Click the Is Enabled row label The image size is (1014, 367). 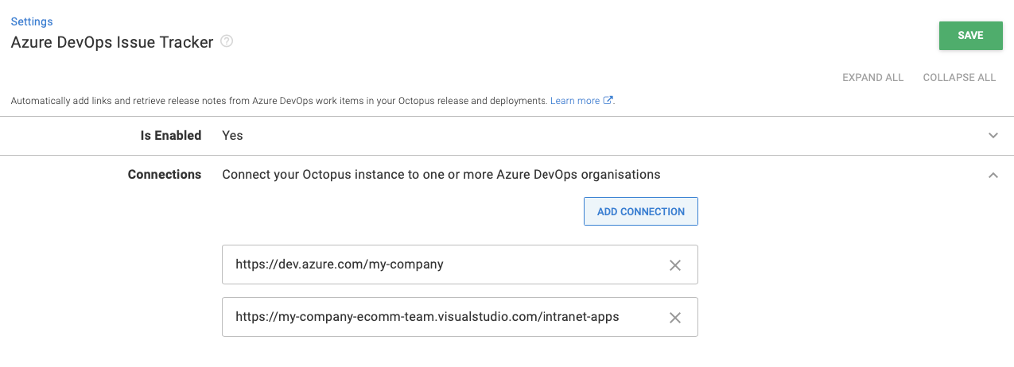[170, 136]
